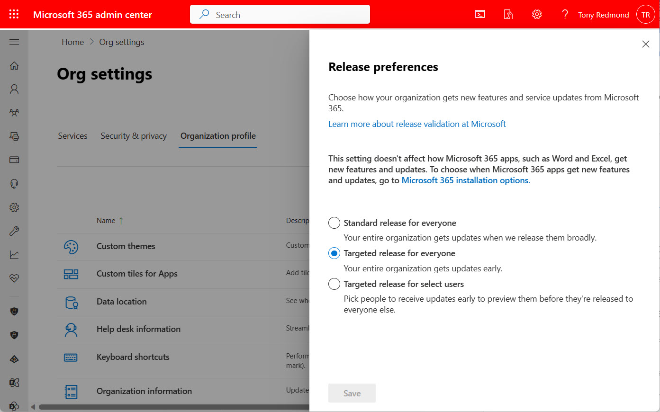This screenshot has width=660, height=412.
Task: Toggle the hamburger navigation menu
Action: 14,42
